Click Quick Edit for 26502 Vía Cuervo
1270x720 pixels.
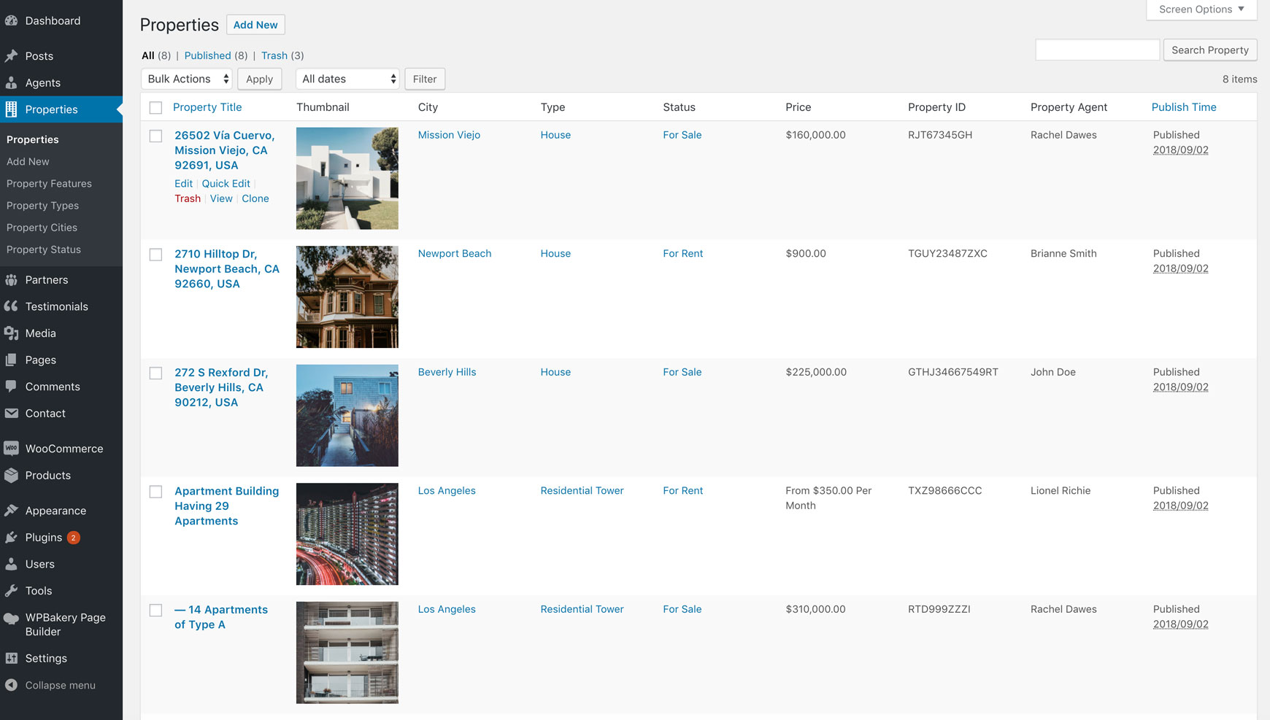coord(226,184)
